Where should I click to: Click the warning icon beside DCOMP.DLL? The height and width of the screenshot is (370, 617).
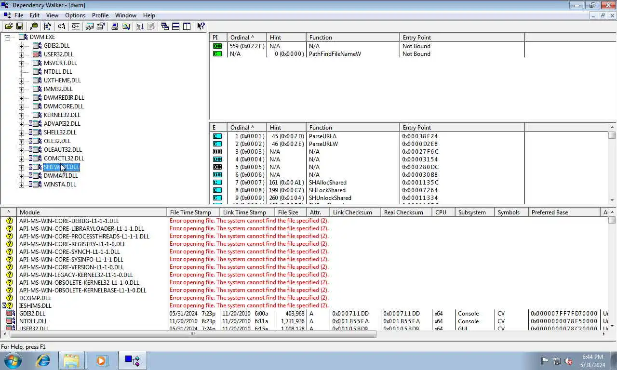click(x=9, y=298)
